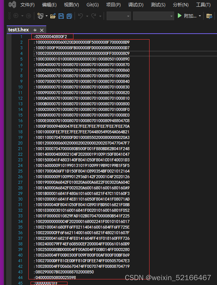Click line 1 text :020000040800F2

(x=50, y=37)
